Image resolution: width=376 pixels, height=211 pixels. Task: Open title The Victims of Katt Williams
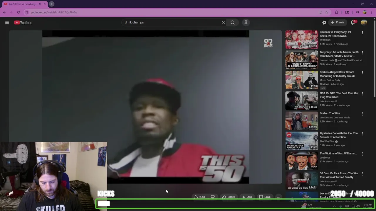(x=338, y=153)
